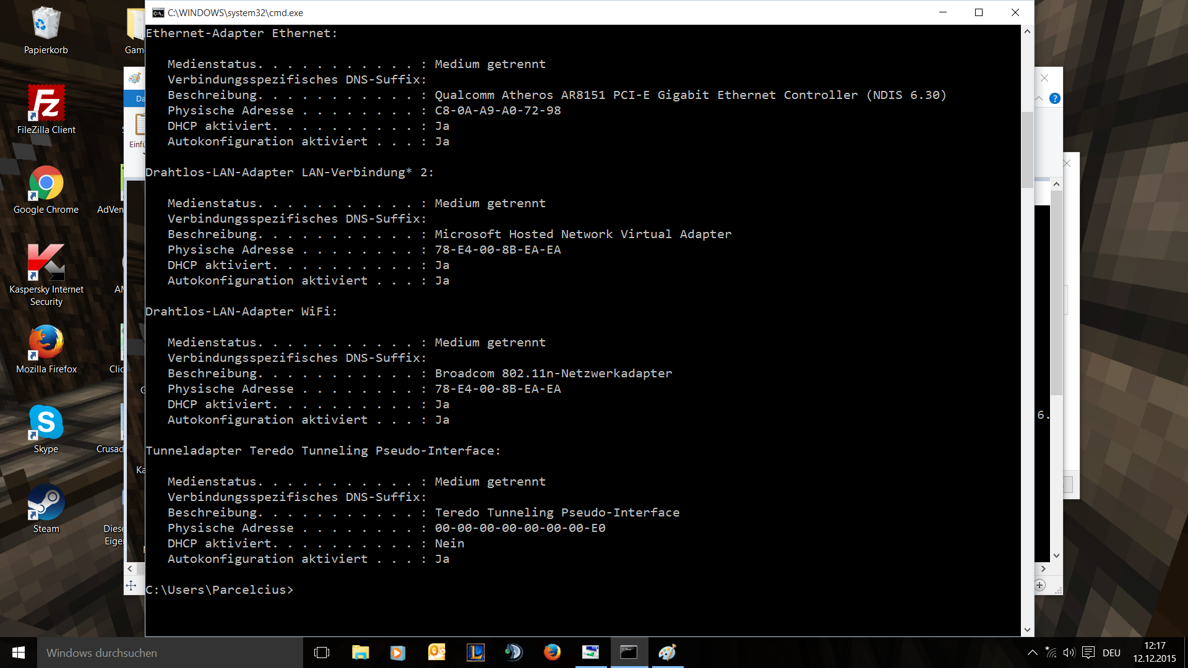Launch Google Chrome from desktop

[x=46, y=183]
